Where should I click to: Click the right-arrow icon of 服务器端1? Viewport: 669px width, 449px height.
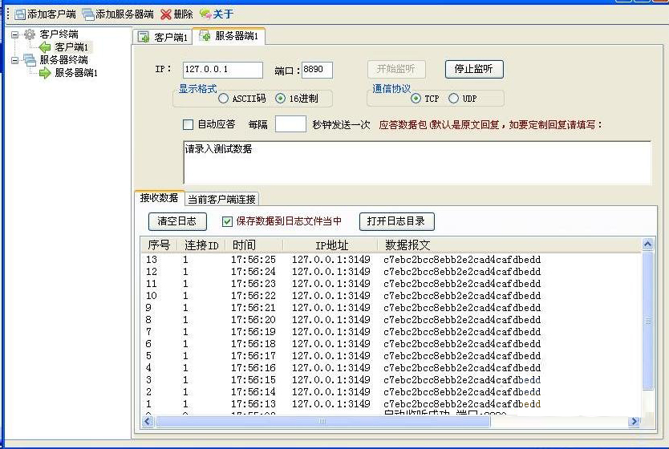pyautogui.click(x=45, y=73)
